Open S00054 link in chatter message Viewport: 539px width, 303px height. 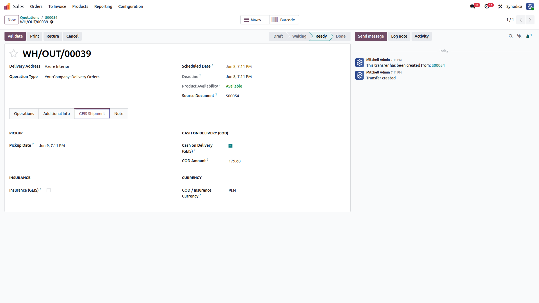(x=438, y=65)
